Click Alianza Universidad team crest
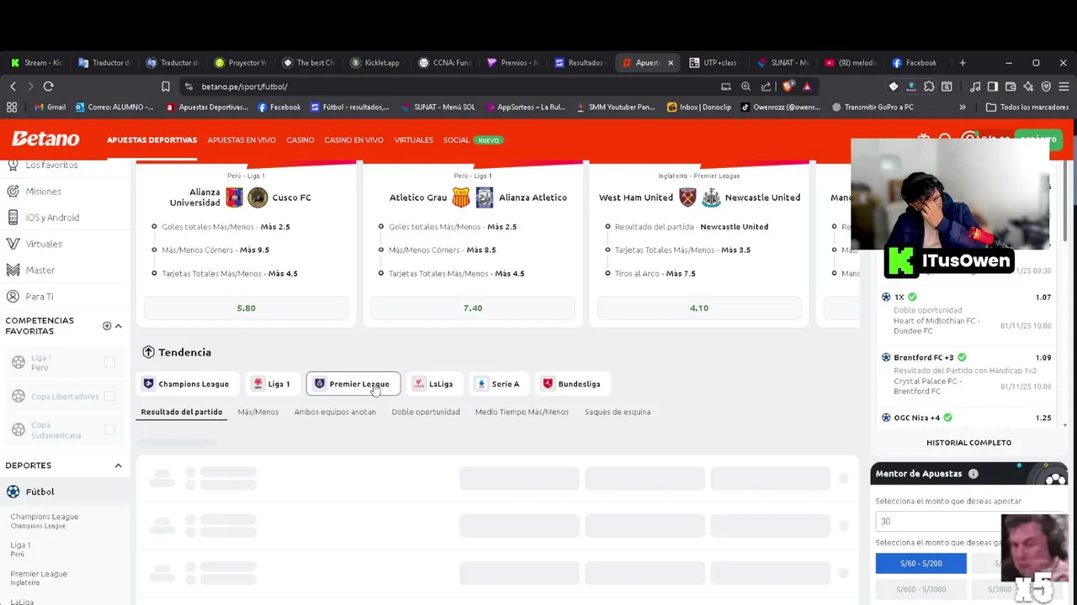 [235, 197]
